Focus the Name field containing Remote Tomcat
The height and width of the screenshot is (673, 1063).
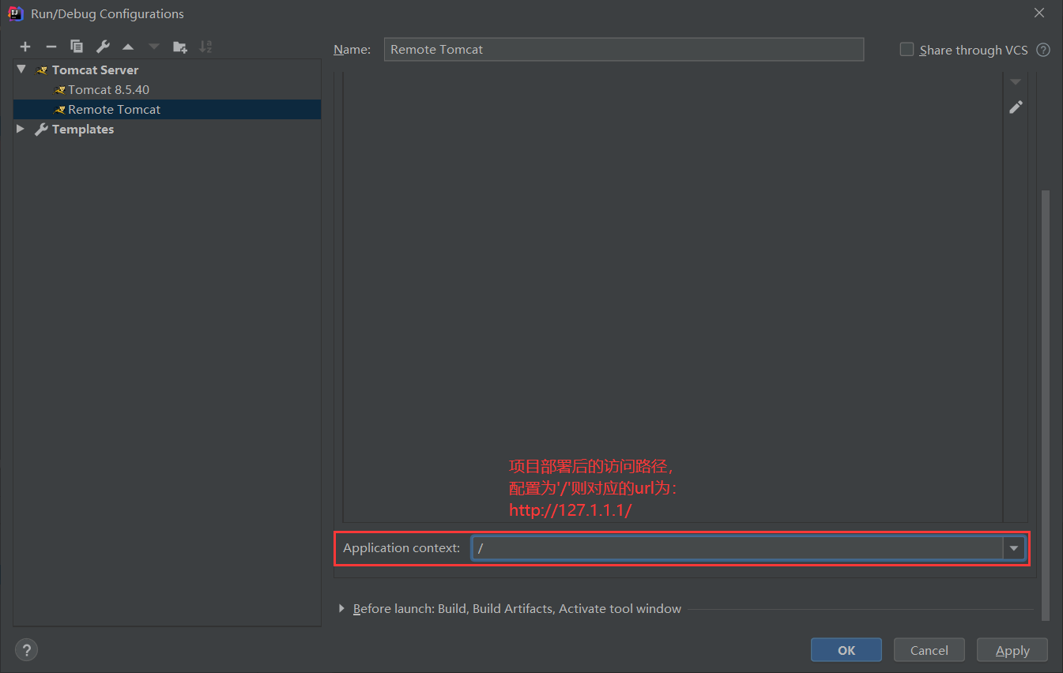point(624,49)
